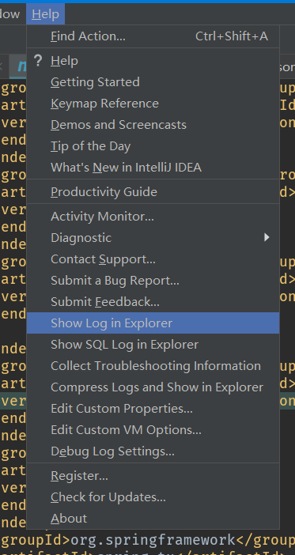Open What's New in IntelliJ IDEA

click(153, 167)
